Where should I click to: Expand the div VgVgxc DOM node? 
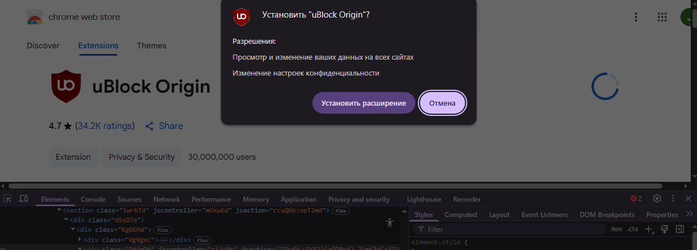[79, 240]
